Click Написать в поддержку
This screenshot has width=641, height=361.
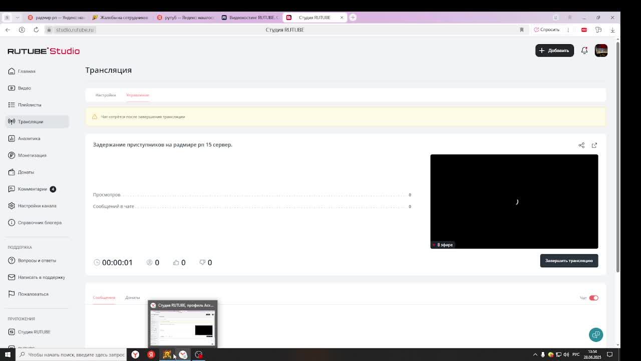[x=37, y=277]
